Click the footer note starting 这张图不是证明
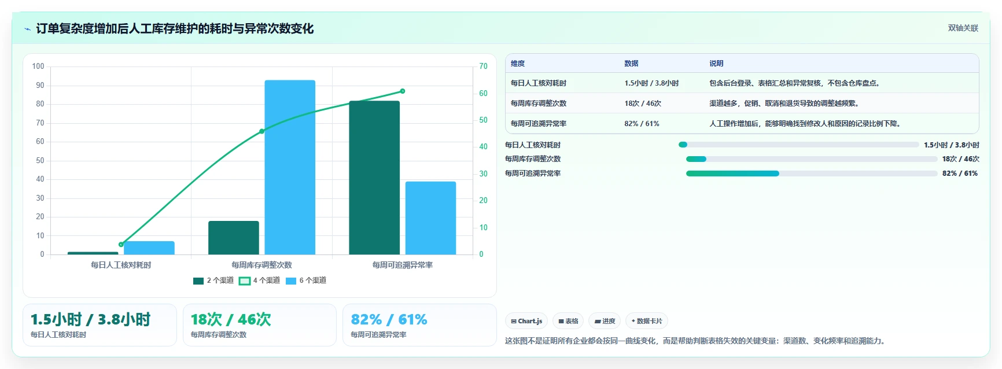 pyautogui.click(x=697, y=341)
